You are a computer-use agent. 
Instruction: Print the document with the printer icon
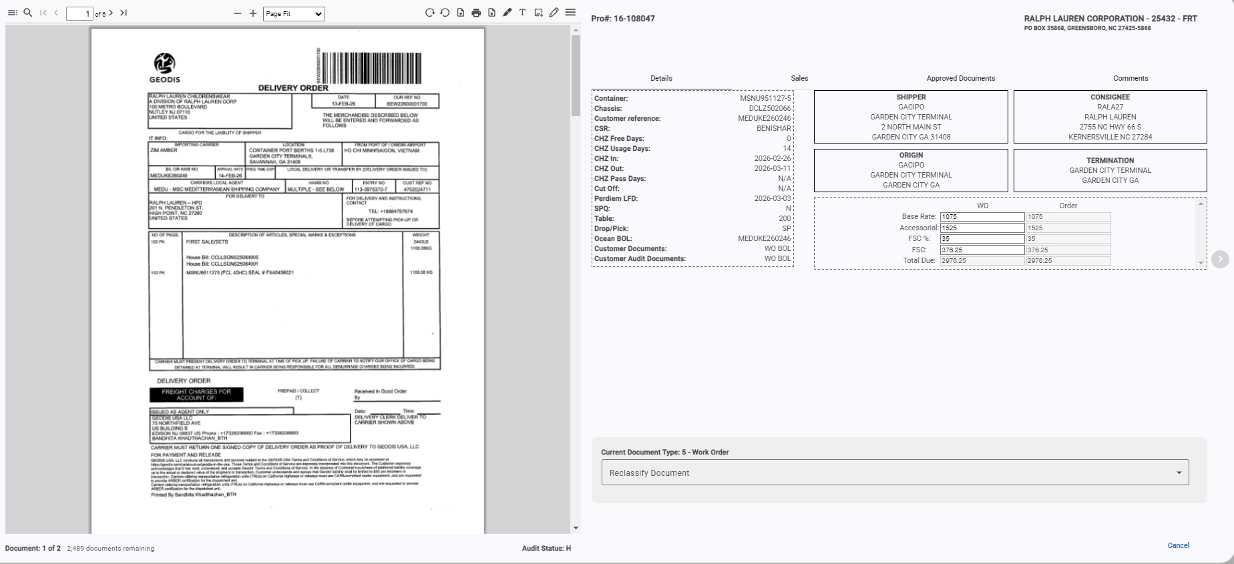point(476,13)
